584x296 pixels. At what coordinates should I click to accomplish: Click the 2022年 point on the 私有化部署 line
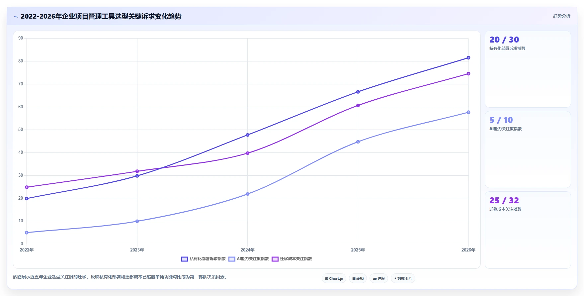[27, 199]
